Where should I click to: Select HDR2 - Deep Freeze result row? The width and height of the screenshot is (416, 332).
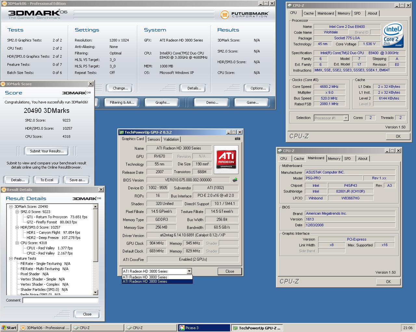tap(53, 238)
